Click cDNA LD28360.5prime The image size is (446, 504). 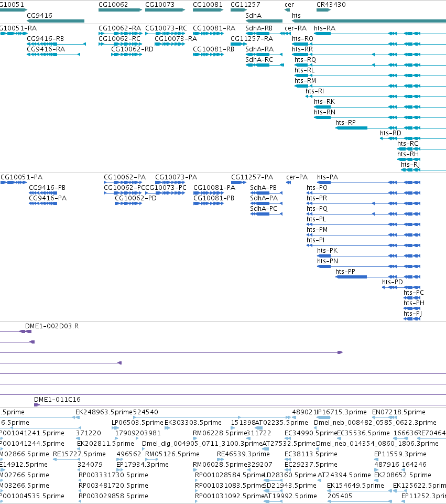coord(290,475)
